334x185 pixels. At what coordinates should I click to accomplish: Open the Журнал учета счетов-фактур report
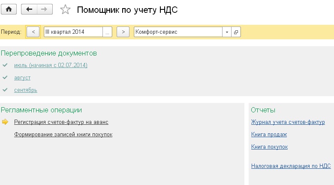point(288,122)
